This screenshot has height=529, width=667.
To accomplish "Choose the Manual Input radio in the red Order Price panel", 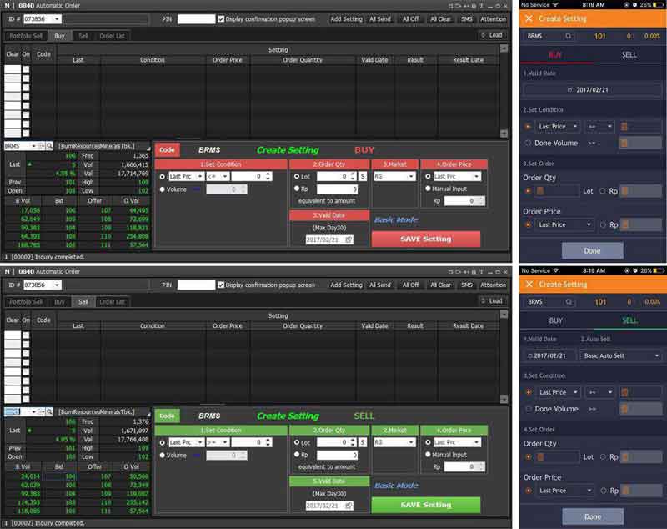I will [x=429, y=189].
